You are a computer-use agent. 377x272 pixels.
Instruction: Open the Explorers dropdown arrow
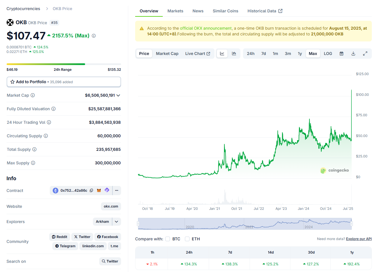116,222
